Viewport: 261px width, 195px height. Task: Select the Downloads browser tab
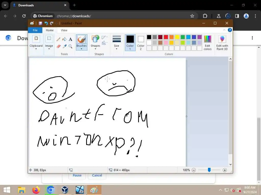(x=40, y=5)
